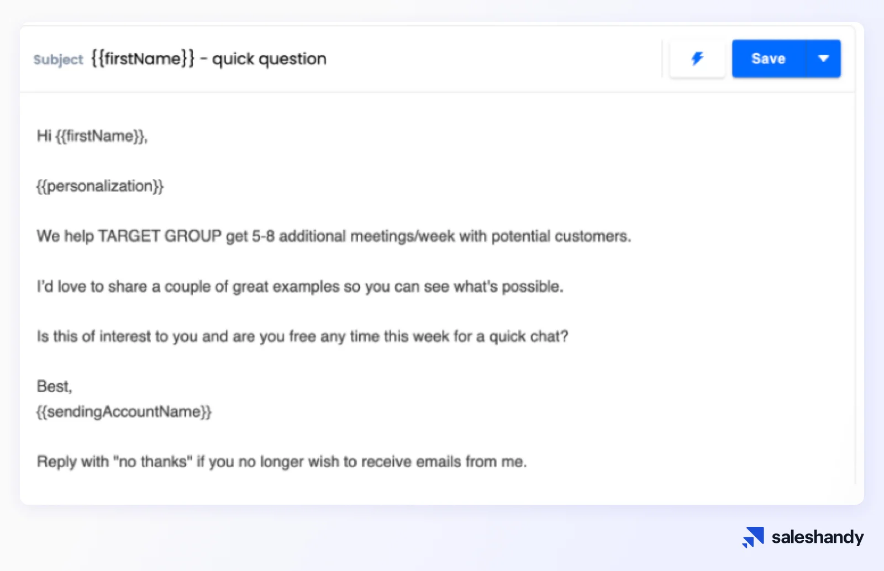Click the Subject label
Viewport: 884px width, 571px height.
tap(57, 60)
